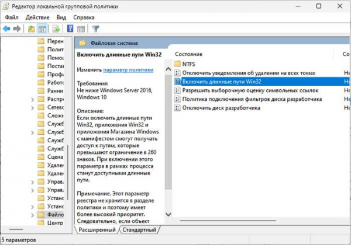This screenshot has height=245, width=351.
Task: Click the policy list horizontal scrollbar
Action: click(x=228, y=220)
